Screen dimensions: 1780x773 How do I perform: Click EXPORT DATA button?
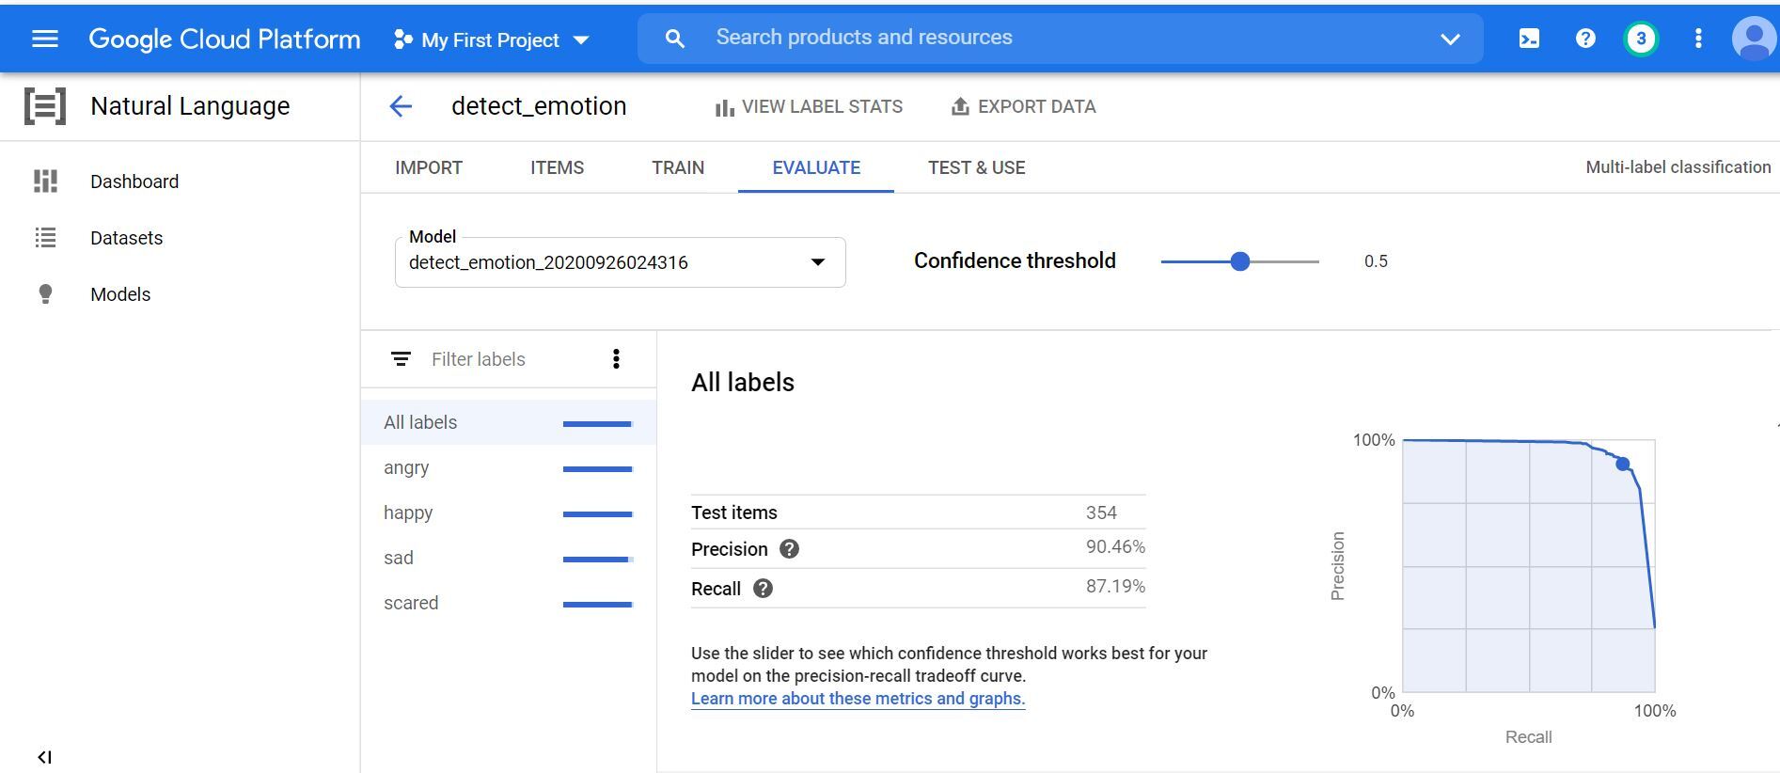point(1023,107)
